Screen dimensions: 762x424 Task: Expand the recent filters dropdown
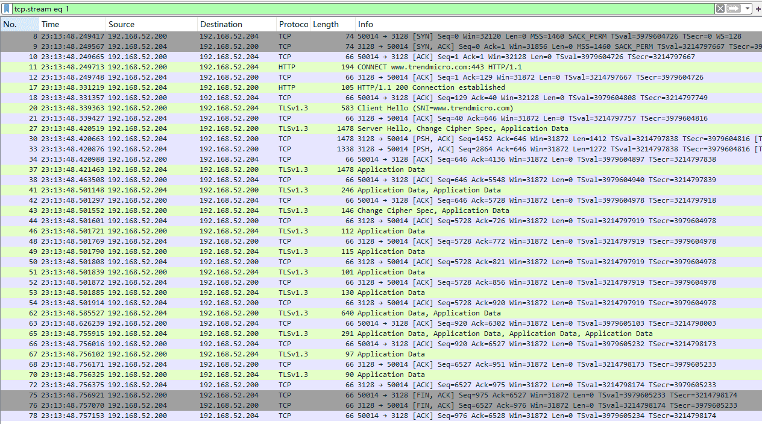tap(748, 8)
